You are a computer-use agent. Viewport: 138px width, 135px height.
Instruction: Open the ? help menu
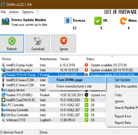(38, 12)
